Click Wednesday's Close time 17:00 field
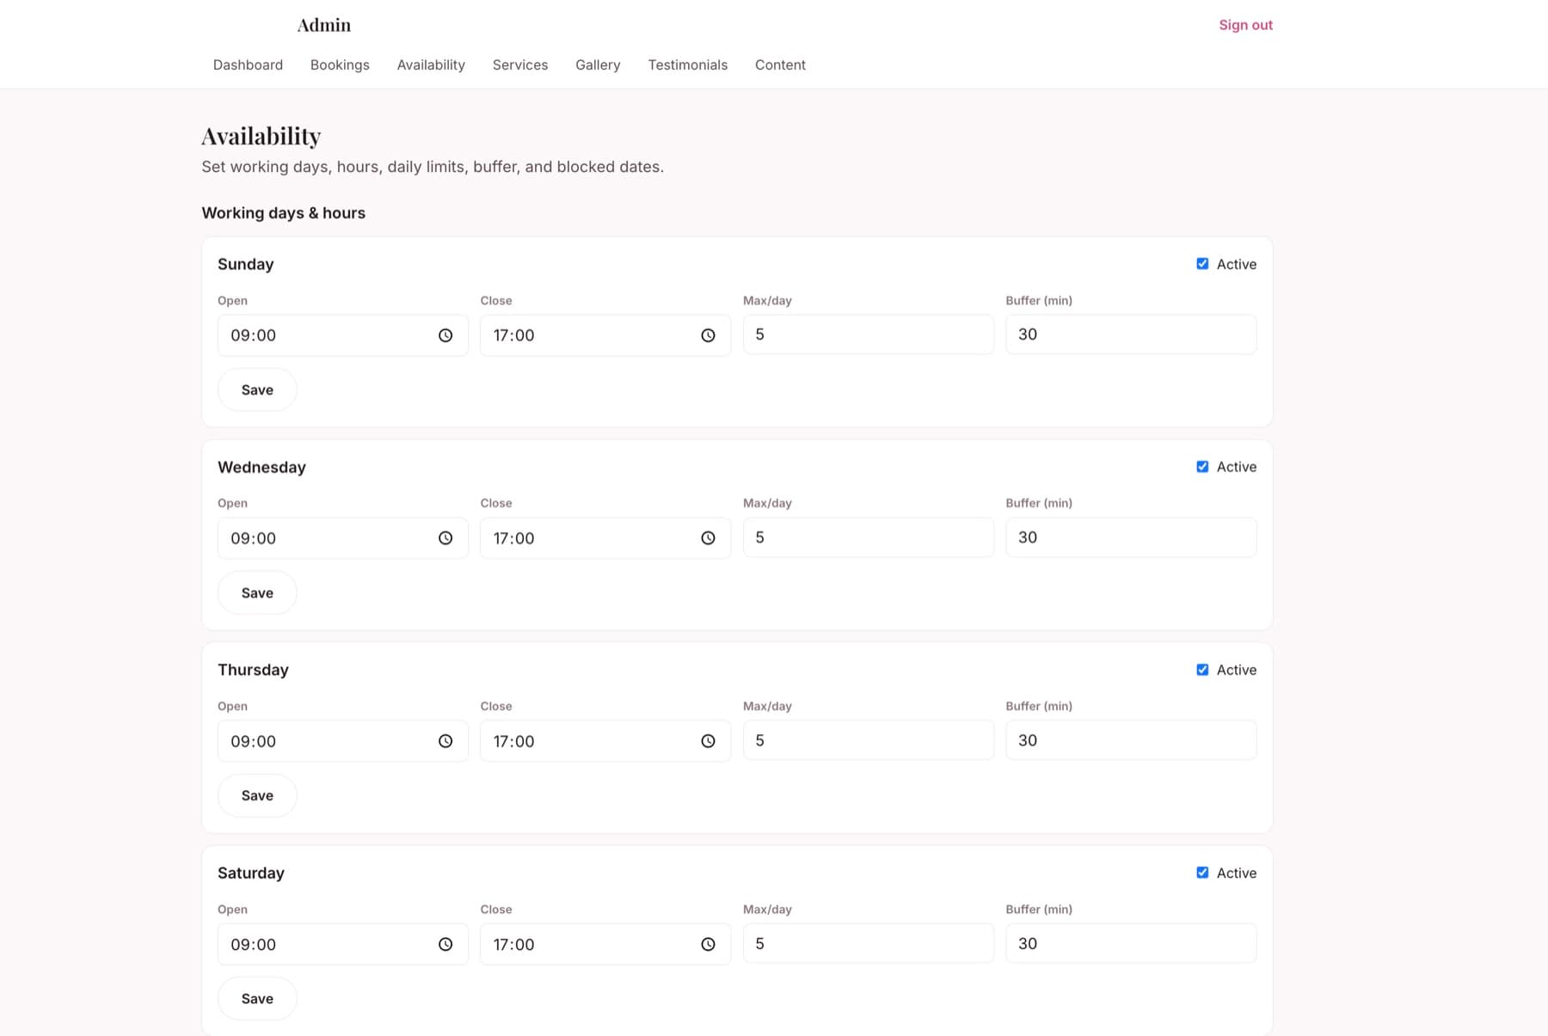Viewport: 1548px width, 1036px height. point(605,538)
